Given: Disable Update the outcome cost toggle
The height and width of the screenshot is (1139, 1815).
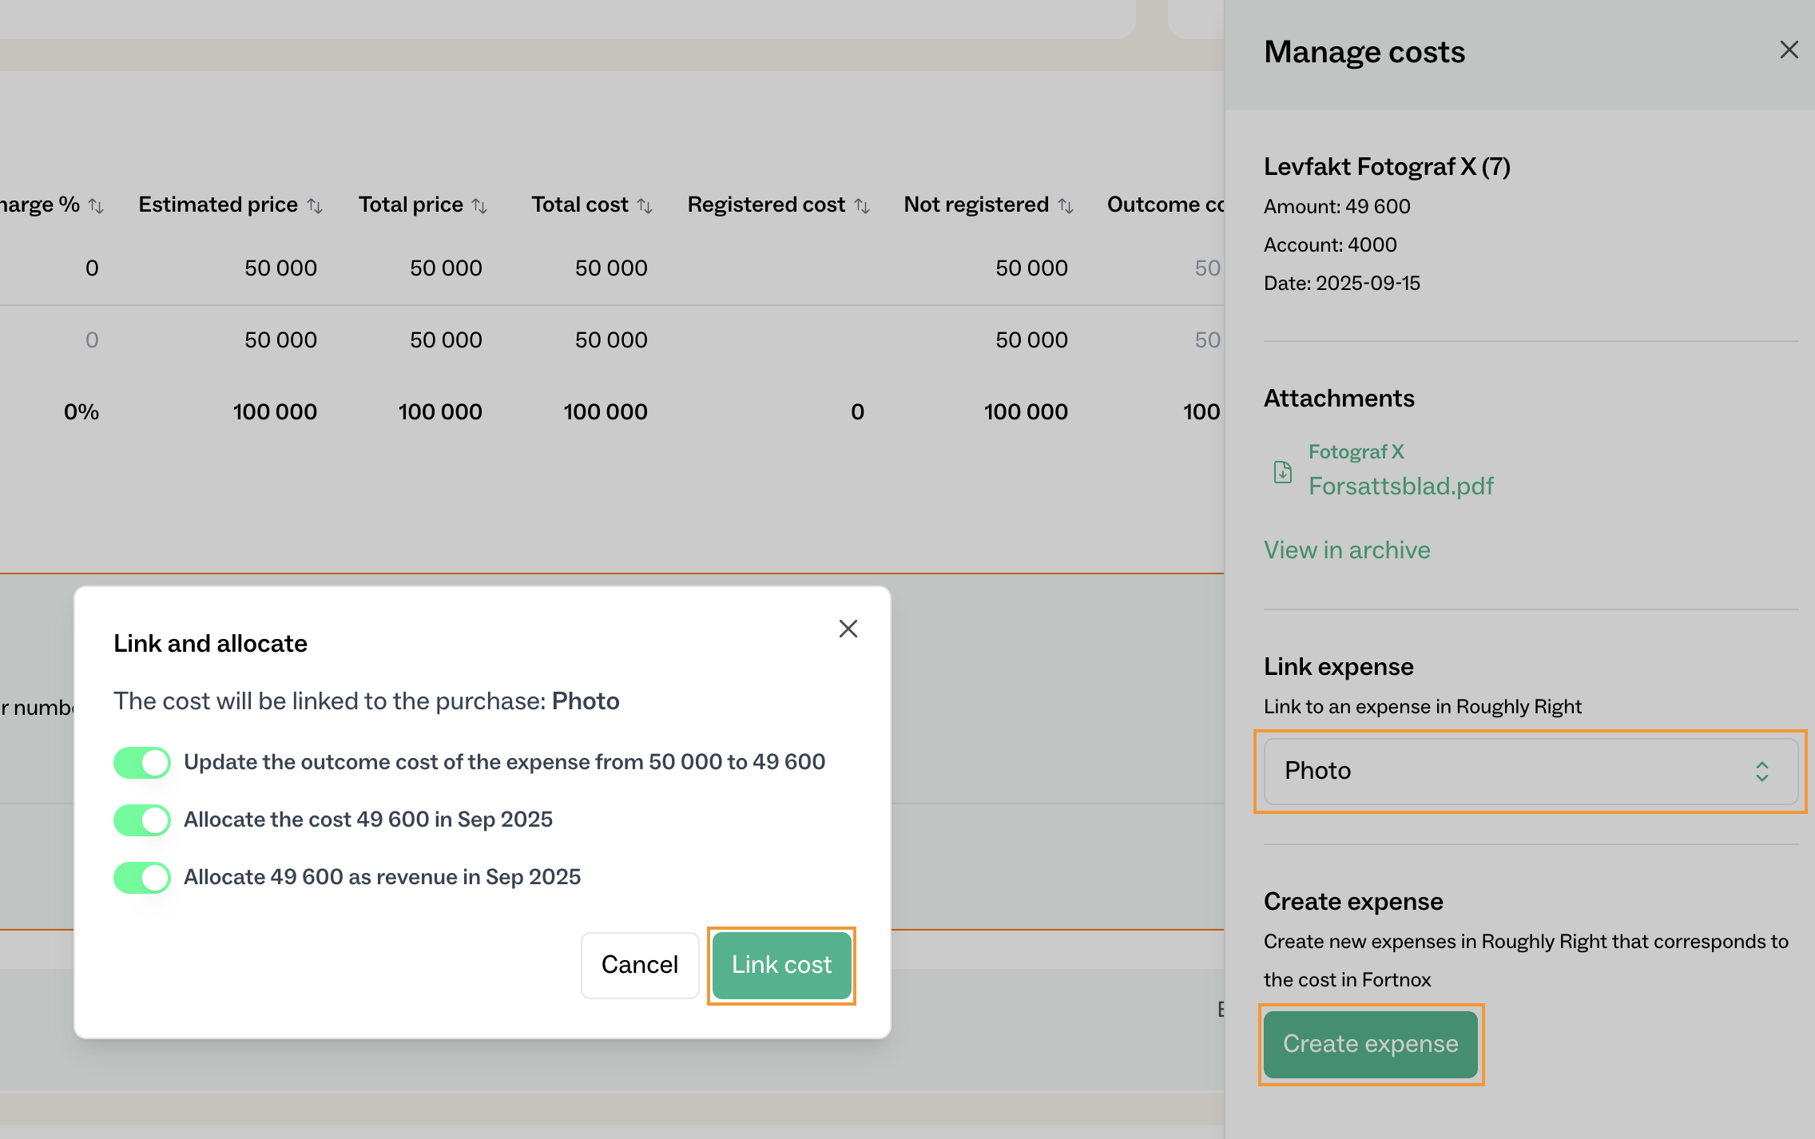Looking at the screenshot, I should pos(142,762).
